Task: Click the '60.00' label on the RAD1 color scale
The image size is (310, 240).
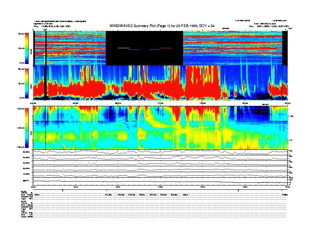Action: pyautogui.click(x=21, y=69)
